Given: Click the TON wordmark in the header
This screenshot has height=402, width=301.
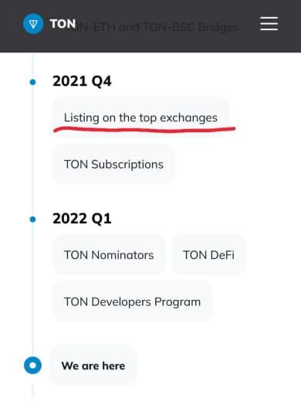Looking at the screenshot, I should (x=63, y=24).
